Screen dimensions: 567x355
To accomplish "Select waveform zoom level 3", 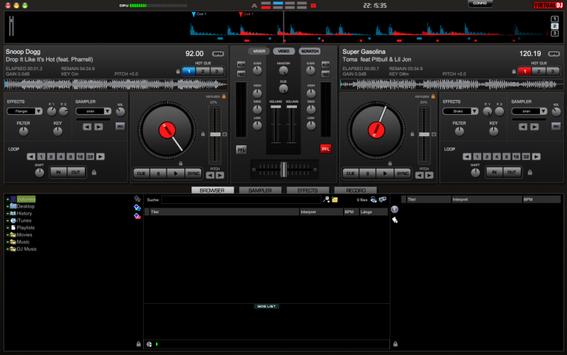I will [x=554, y=33].
